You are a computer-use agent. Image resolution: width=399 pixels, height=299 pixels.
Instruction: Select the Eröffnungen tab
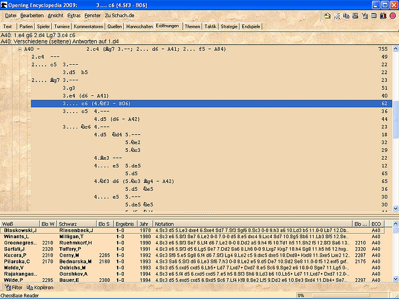167,26
